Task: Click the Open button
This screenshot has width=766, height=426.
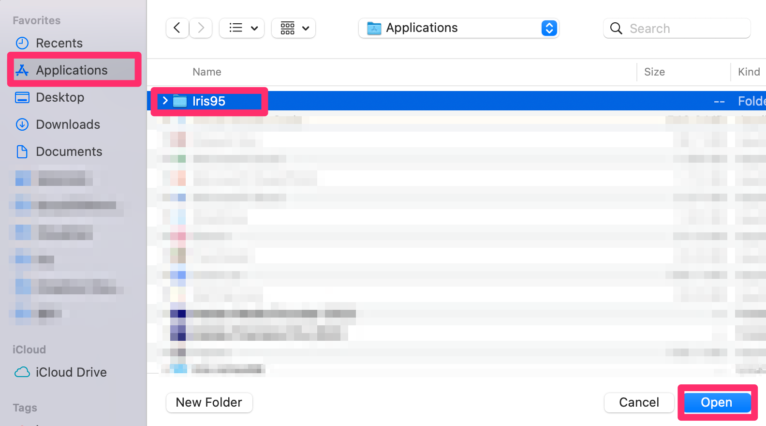Action: pyautogui.click(x=717, y=402)
